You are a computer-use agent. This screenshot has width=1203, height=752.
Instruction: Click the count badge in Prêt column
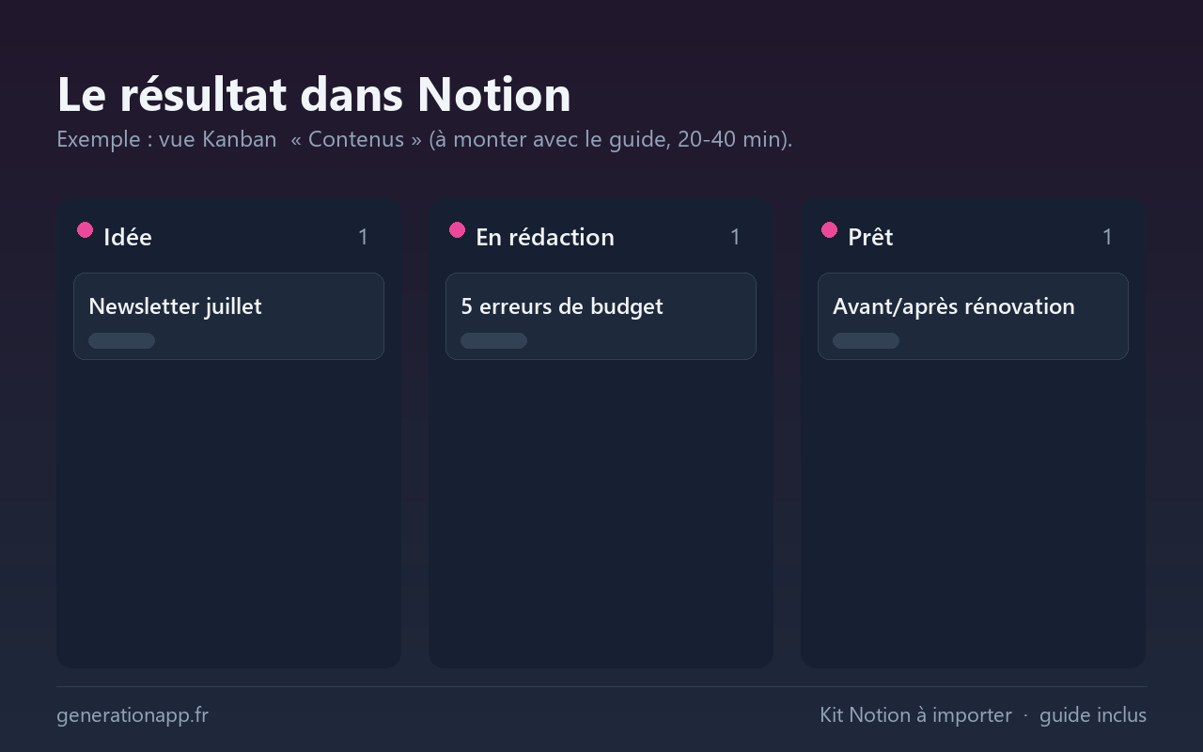click(x=1107, y=237)
